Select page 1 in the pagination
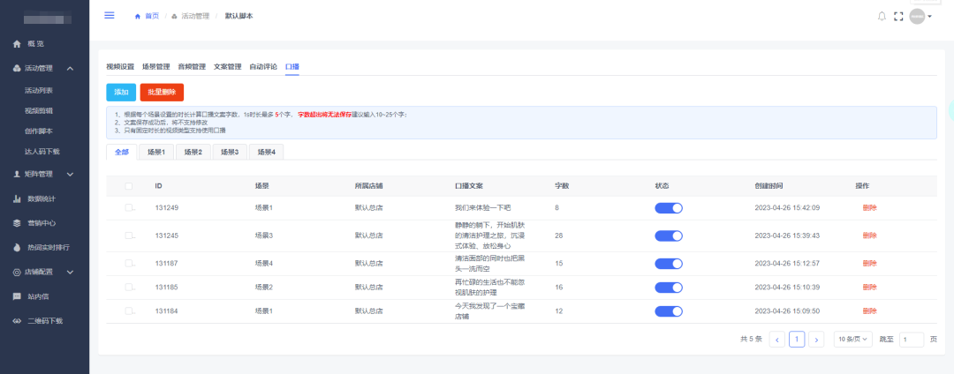 tap(797, 339)
